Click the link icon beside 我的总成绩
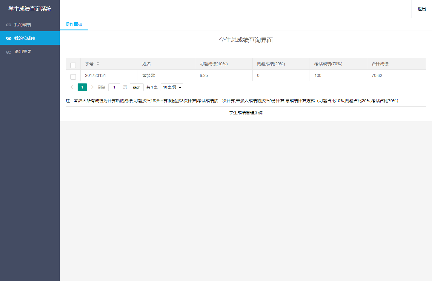The height and width of the screenshot is (281, 432). pyautogui.click(x=9, y=38)
